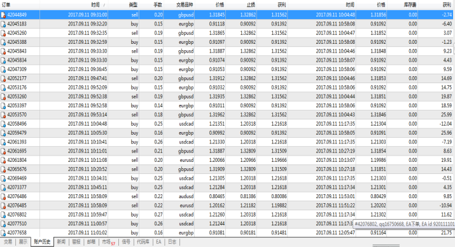The width and height of the screenshot is (455, 247).
Task: Open the 代码库 tab
Action: [x=143, y=242]
